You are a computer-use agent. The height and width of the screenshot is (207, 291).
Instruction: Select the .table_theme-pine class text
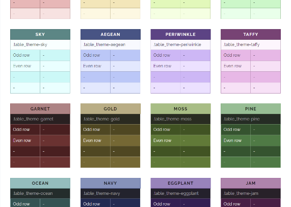coord(242,119)
